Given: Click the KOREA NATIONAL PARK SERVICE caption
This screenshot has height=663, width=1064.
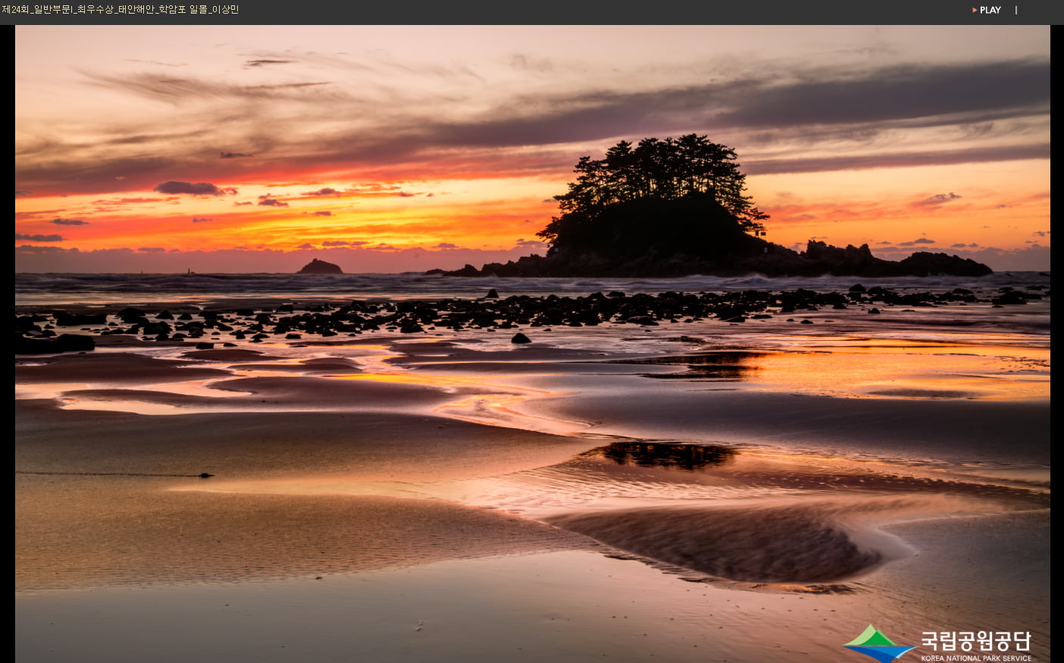Looking at the screenshot, I should 975,658.
